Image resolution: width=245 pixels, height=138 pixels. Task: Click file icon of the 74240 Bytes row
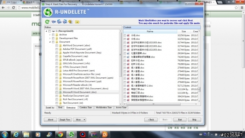point(128,57)
